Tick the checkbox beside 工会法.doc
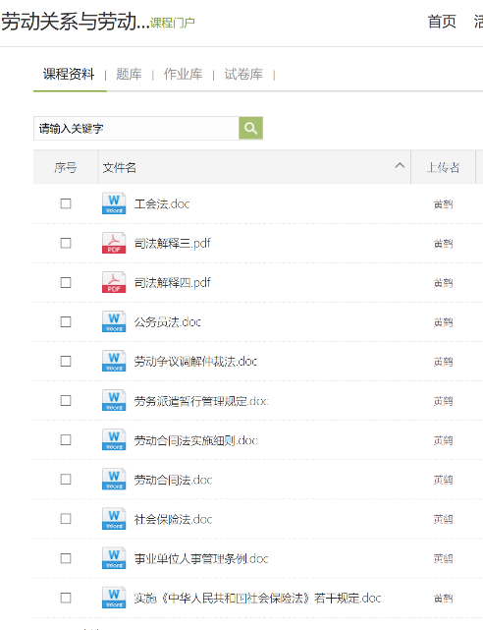 pos(66,203)
